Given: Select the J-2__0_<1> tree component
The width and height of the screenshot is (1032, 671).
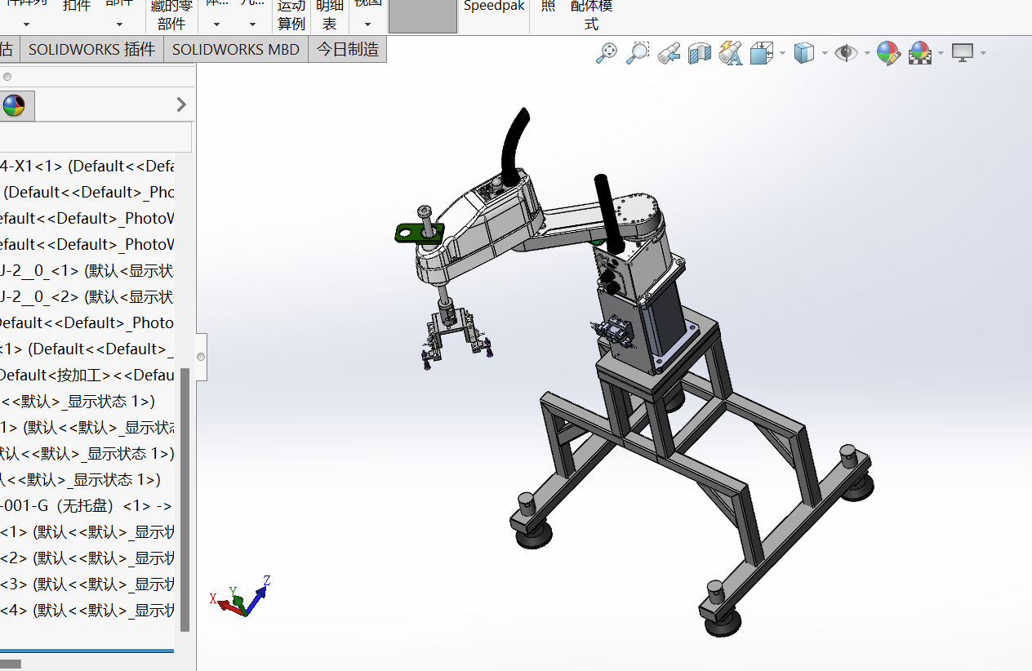Looking at the screenshot, I should click(87, 270).
